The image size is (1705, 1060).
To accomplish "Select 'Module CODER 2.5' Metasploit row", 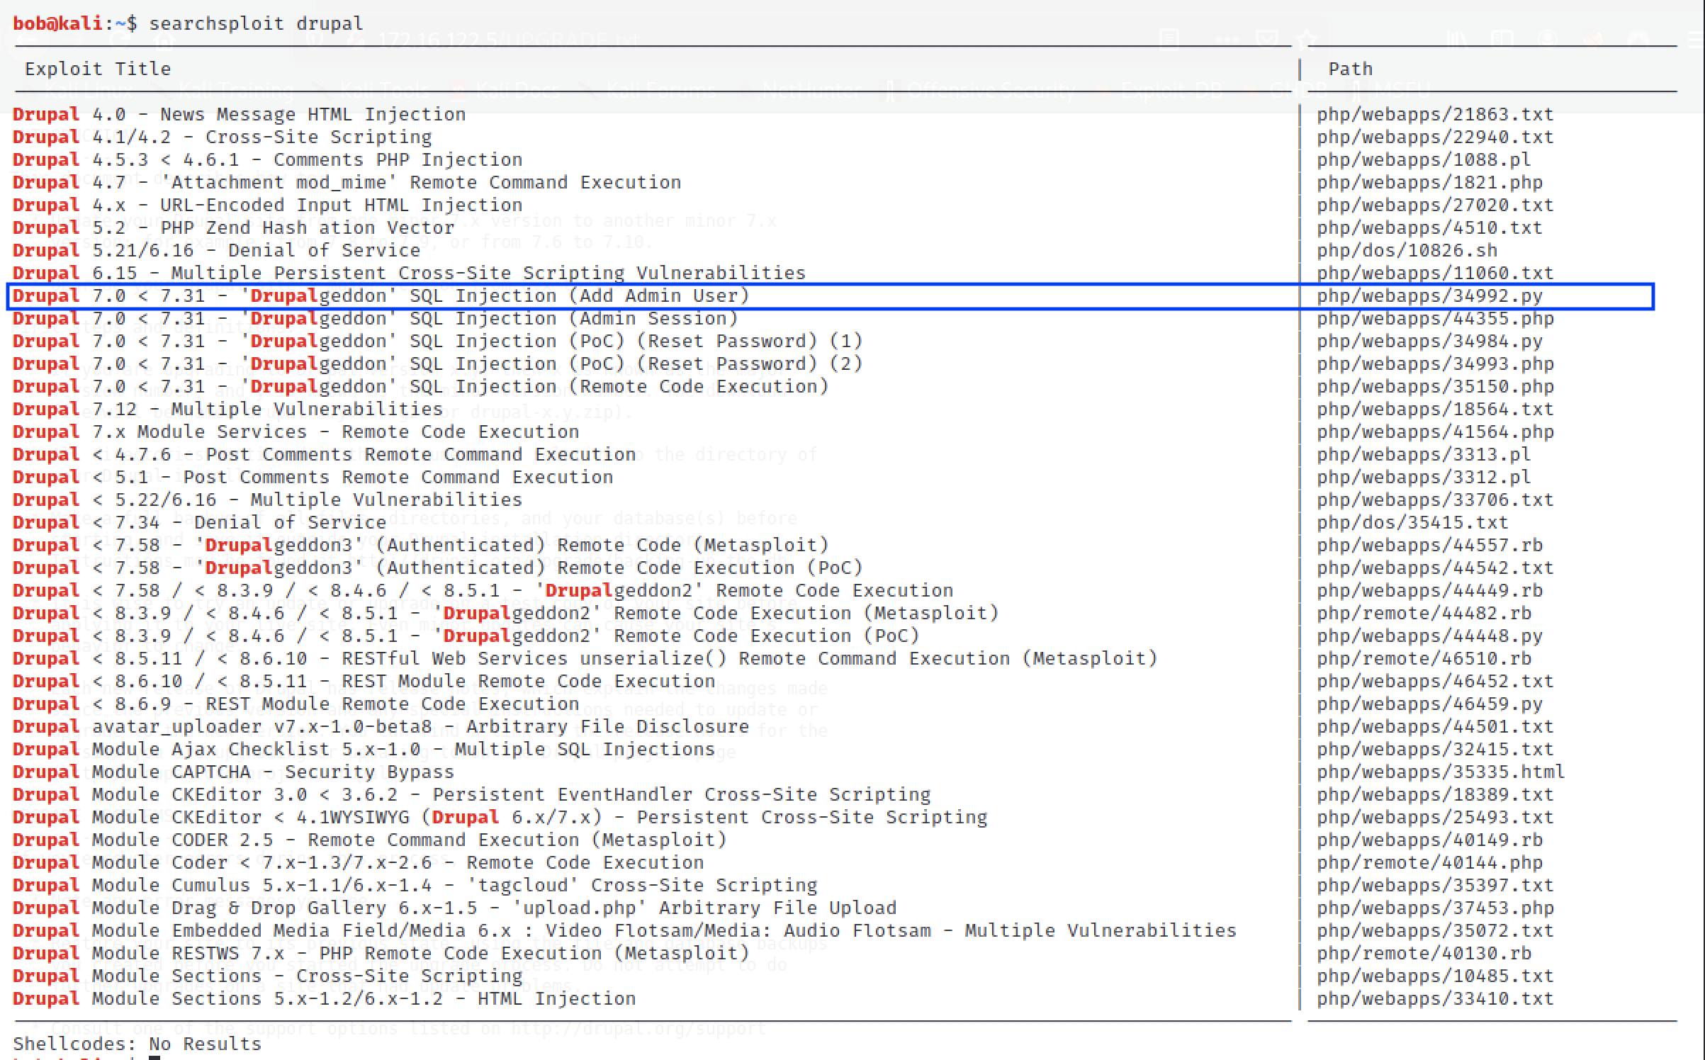I will (x=370, y=840).
